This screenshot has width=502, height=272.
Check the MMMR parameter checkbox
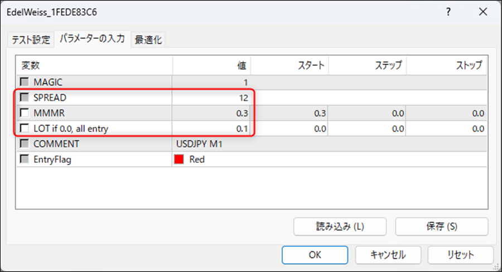pyautogui.click(x=25, y=113)
